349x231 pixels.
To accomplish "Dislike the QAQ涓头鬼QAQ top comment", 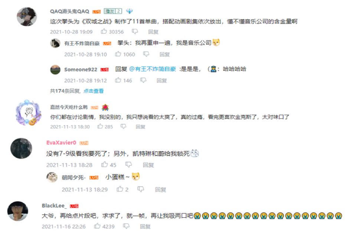I will [135, 32].
